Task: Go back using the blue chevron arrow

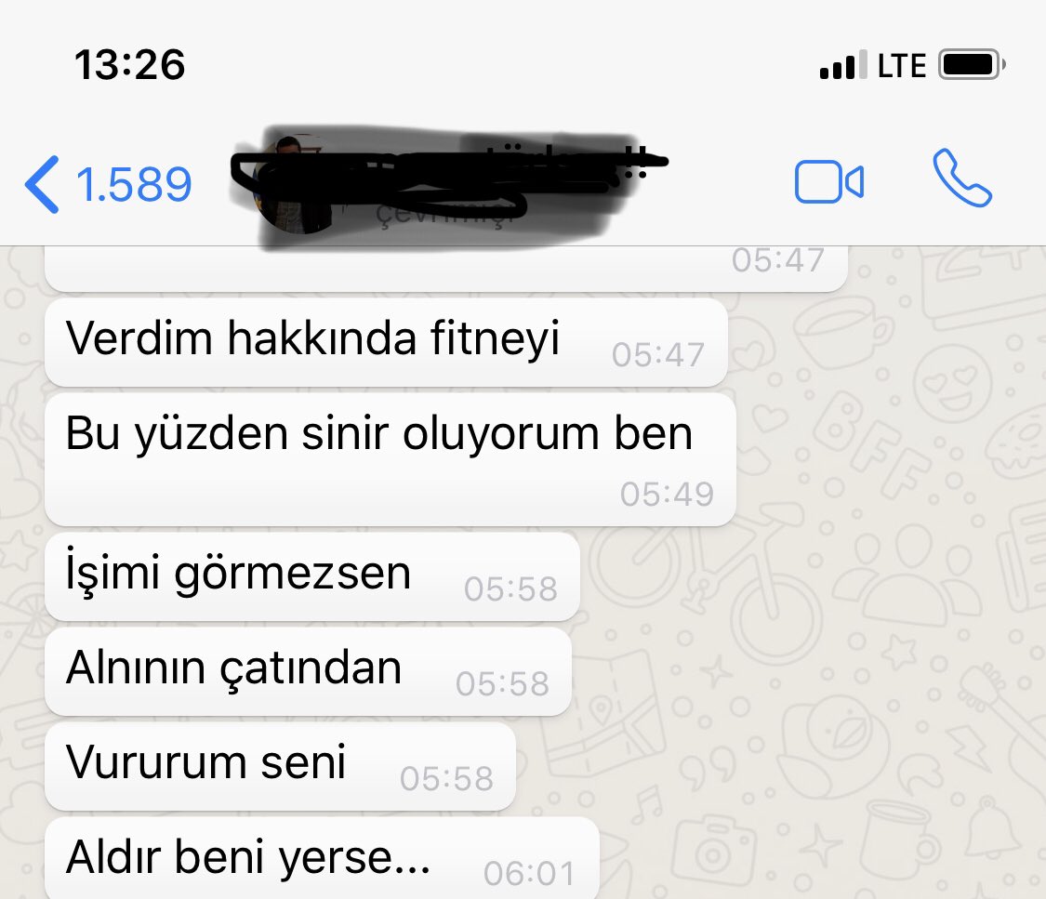Action: click(42, 185)
